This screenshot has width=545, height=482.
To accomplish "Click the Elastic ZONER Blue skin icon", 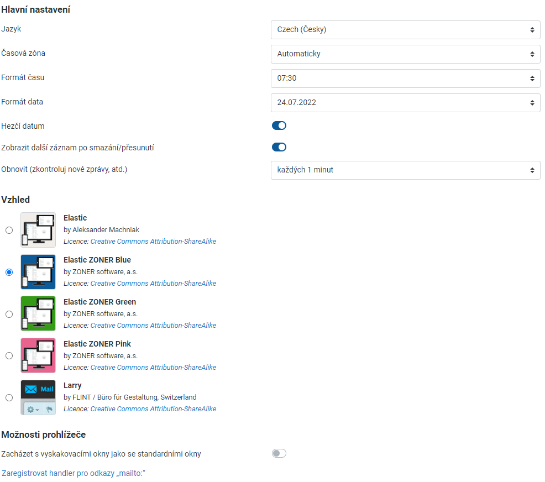I will [38, 272].
